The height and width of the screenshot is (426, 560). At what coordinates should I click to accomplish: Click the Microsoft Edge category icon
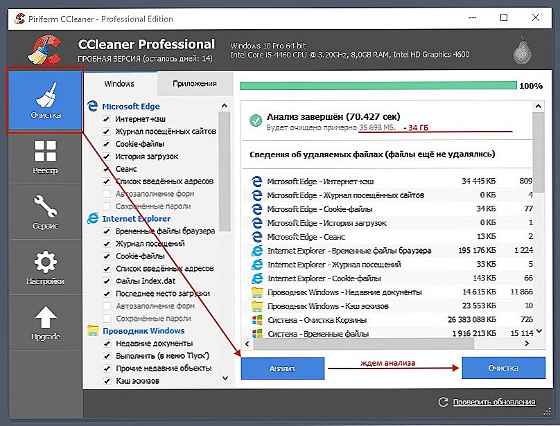pyautogui.click(x=92, y=106)
